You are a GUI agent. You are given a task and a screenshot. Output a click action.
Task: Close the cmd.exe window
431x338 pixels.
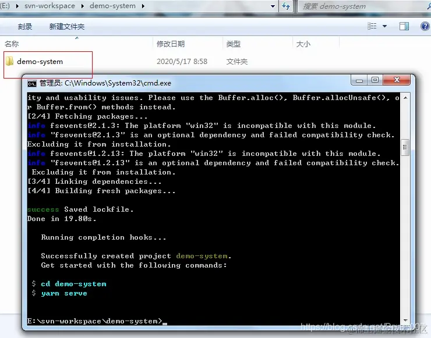(397, 80)
